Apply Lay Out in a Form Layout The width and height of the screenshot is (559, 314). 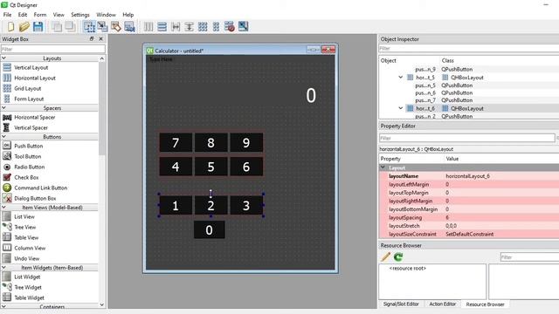coord(216,27)
